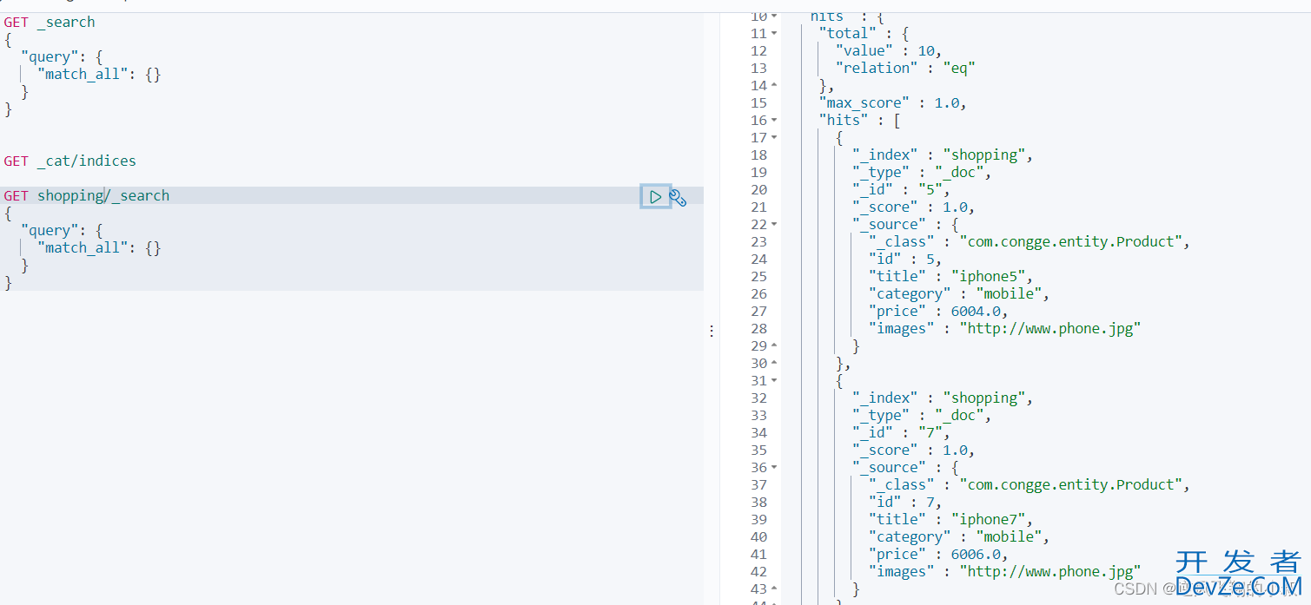Viewport: 1311px width, 605px height.
Task: Click "_index" : "shopping" on line 32
Action: coord(943,398)
